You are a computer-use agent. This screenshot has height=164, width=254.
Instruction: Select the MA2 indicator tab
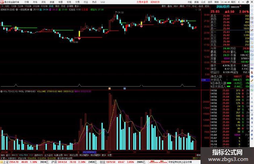(x=66, y=155)
